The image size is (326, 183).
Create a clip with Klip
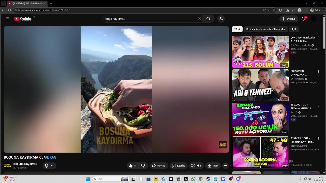tap(196, 166)
